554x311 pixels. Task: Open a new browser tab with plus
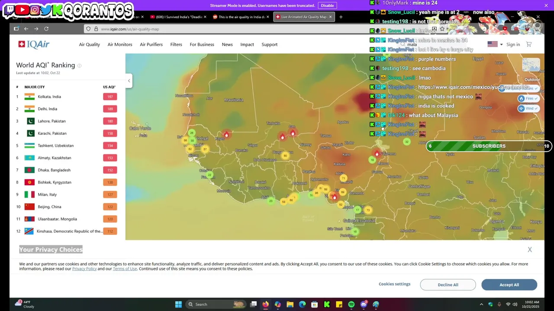(341, 17)
